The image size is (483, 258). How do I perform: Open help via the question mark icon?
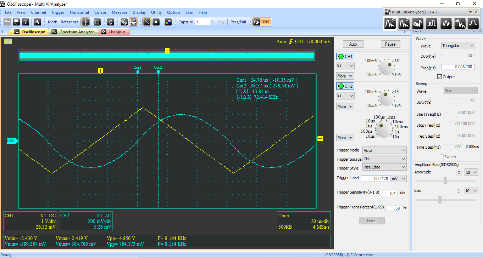click(26, 22)
